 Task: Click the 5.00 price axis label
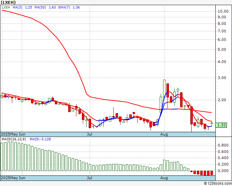222,49
